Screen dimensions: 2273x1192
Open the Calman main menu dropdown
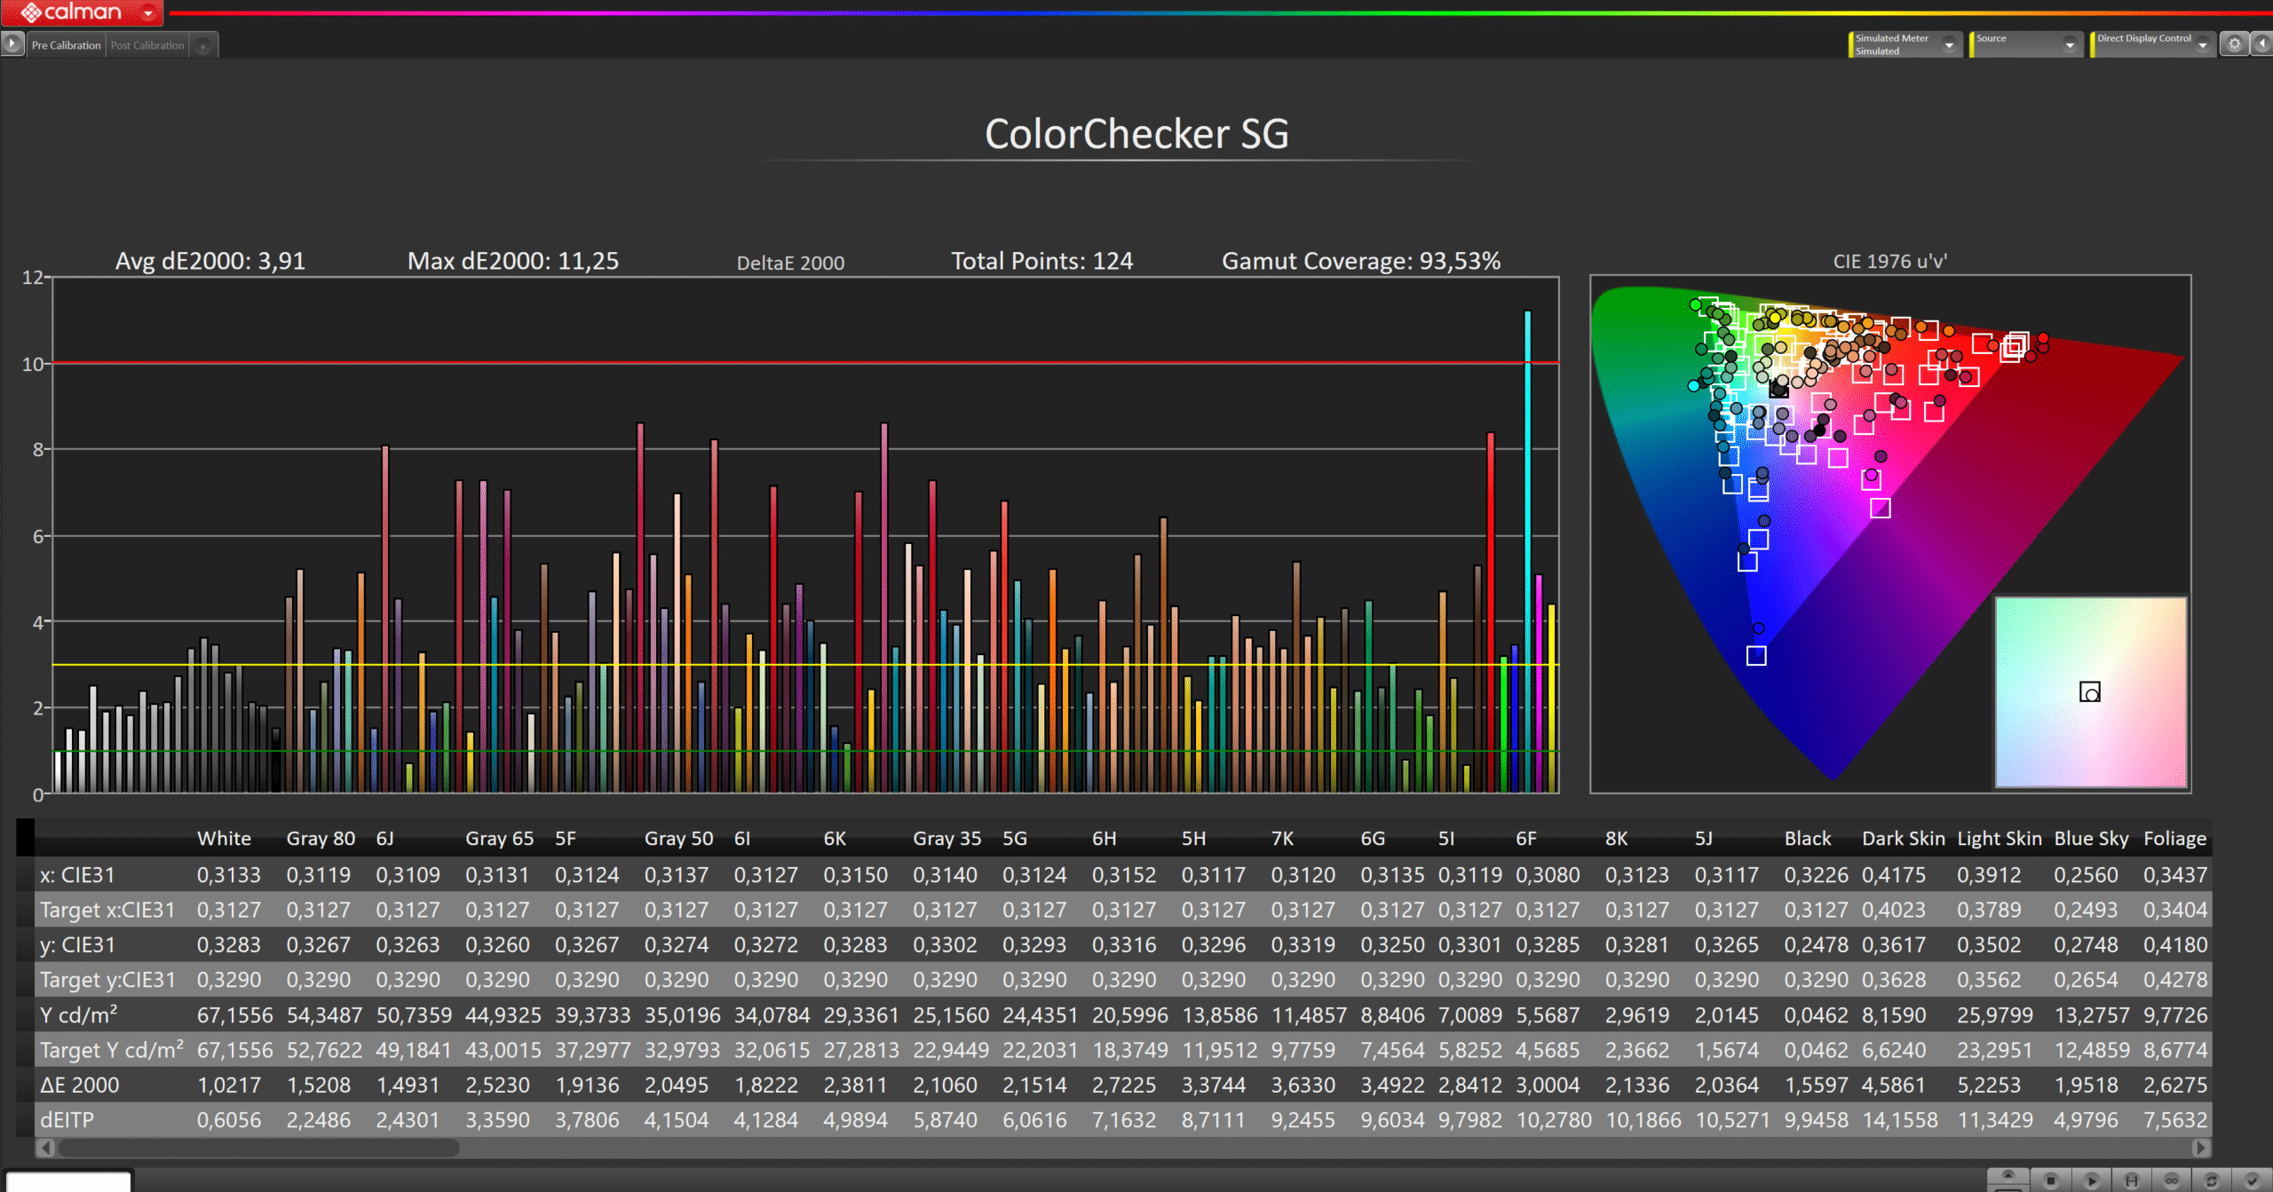point(147,12)
